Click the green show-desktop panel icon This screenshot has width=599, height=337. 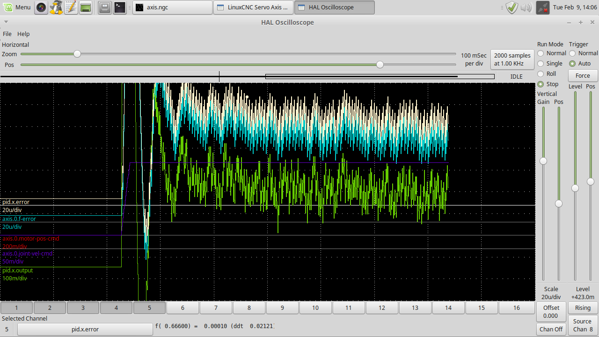pos(85,7)
